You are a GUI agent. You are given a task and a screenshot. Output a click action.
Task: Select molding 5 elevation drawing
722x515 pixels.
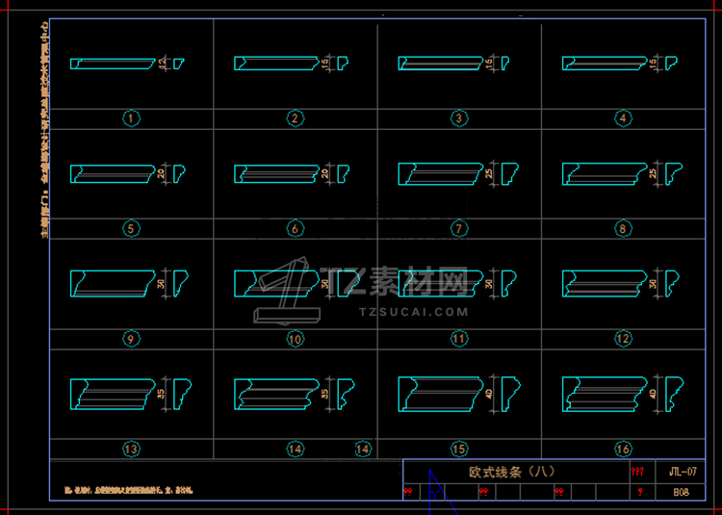(113, 173)
